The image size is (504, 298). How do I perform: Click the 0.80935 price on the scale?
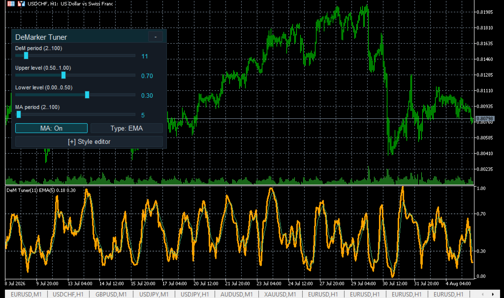click(484, 107)
